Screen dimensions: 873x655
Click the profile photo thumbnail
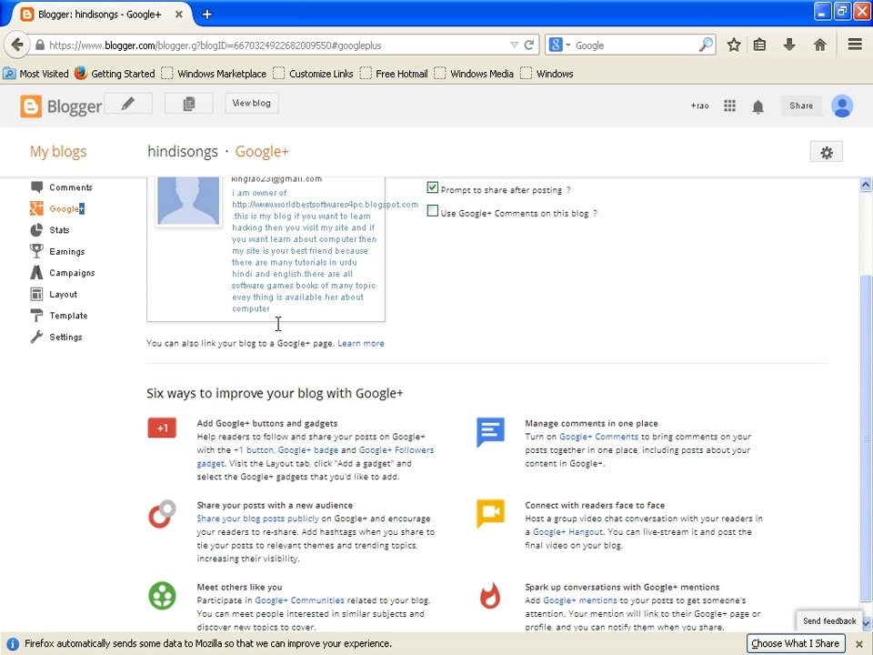188,200
